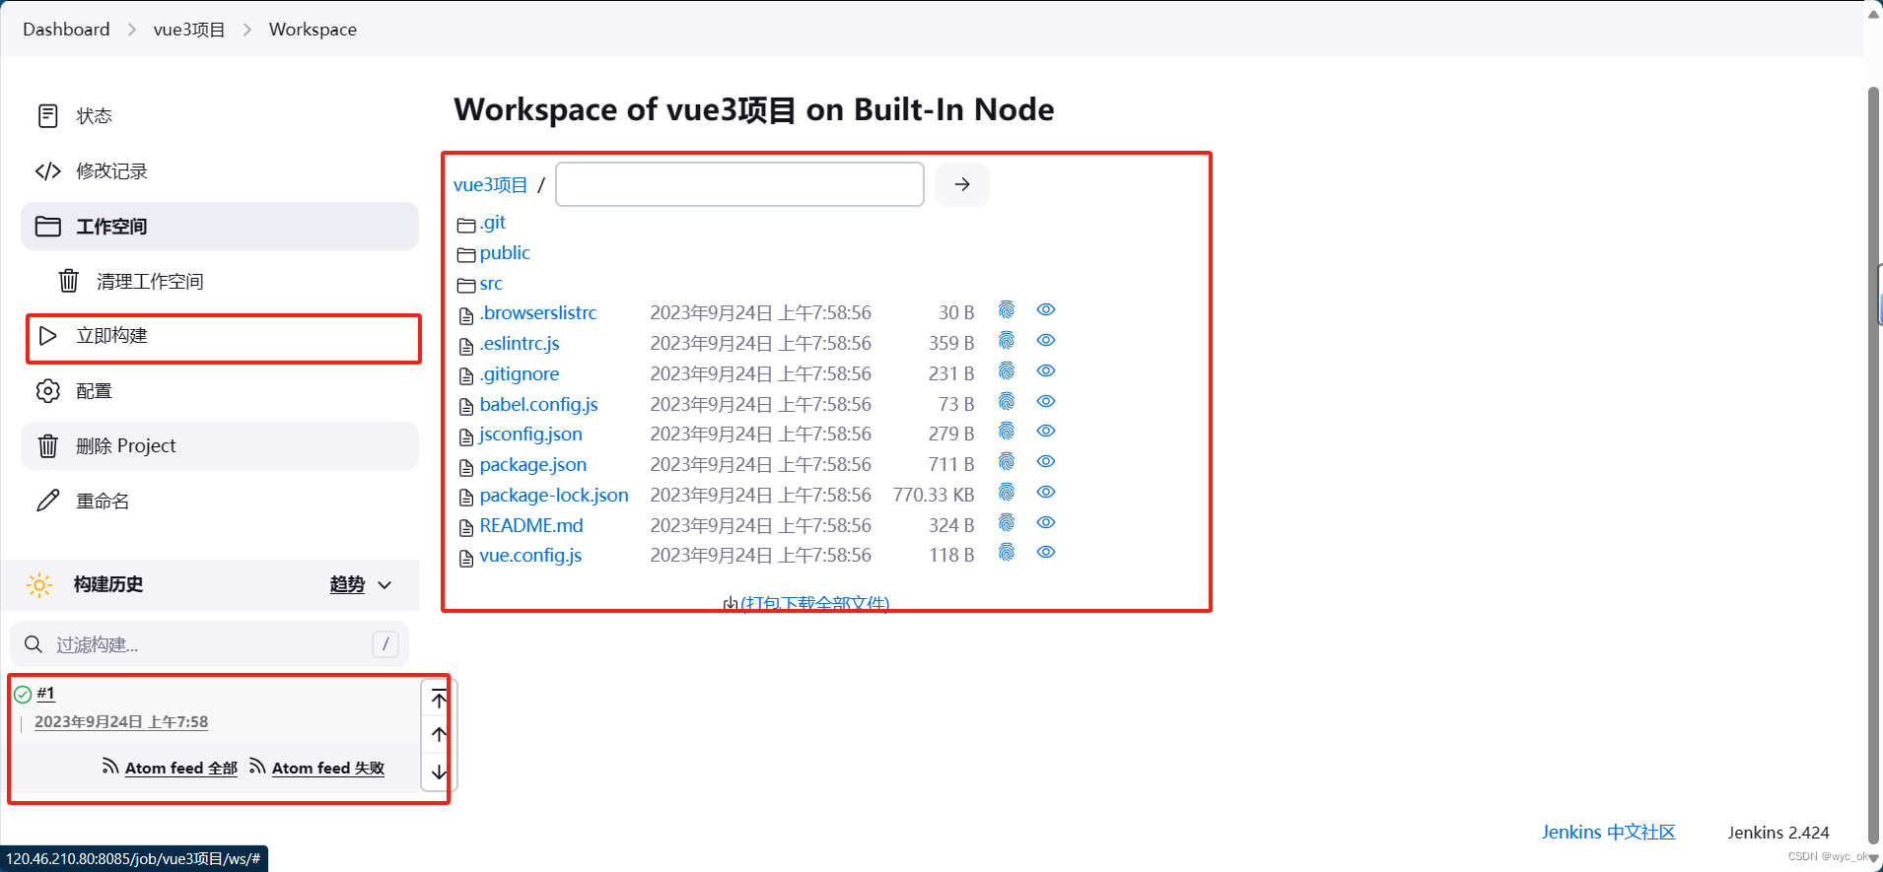1883x872 pixels.
Task: Click the 过滤构建 search field
Action: point(209,644)
